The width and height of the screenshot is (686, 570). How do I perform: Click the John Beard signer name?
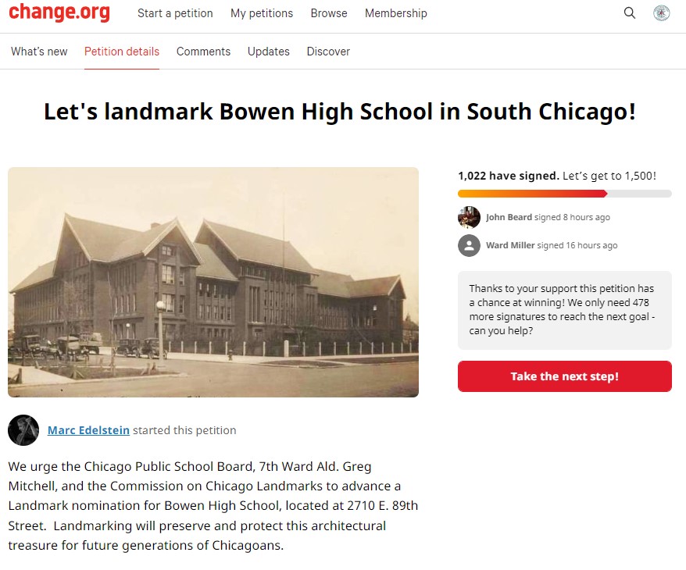[509, 217]
